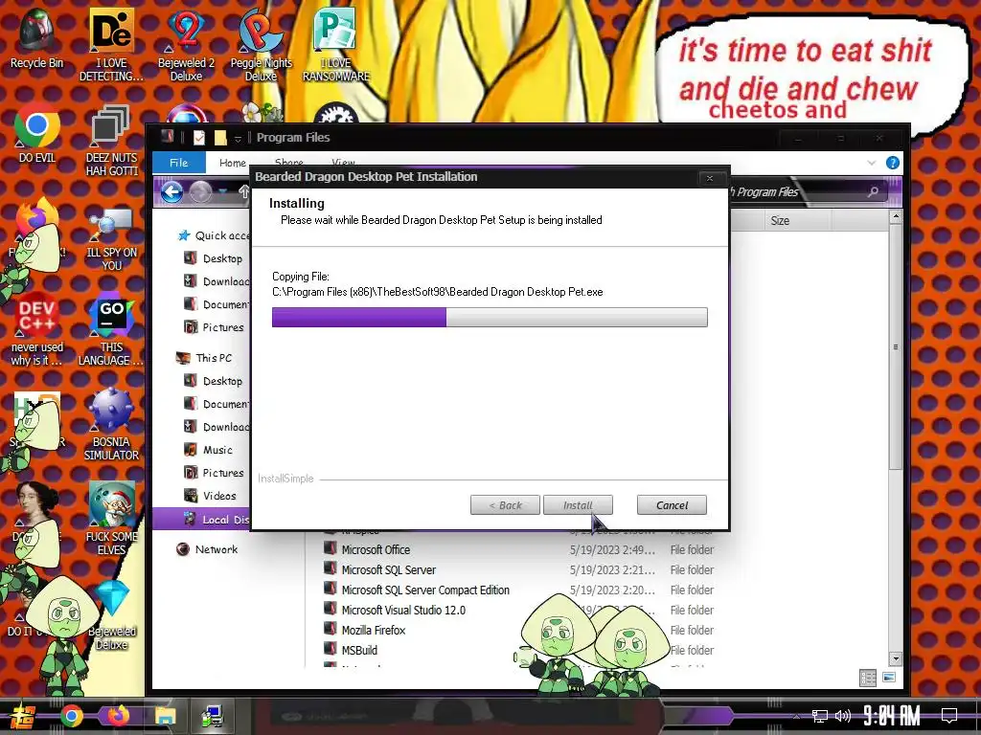
Task: Open the network icon in system tray
Action: click(820, 716)
